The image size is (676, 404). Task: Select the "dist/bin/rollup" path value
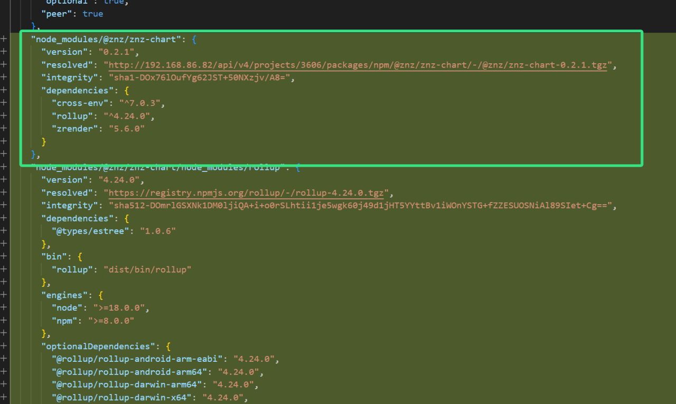coord(147,270)
